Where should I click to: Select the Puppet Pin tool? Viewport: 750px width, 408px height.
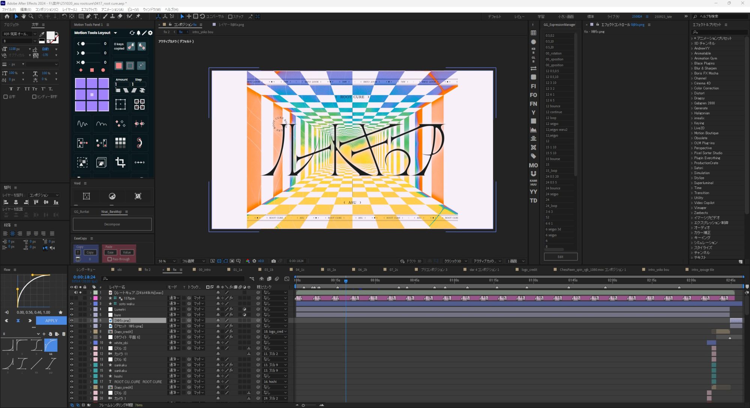[138, 16]
